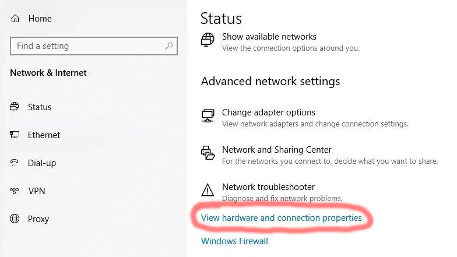Focus the Find a setting search box

[x=94, y=46]
